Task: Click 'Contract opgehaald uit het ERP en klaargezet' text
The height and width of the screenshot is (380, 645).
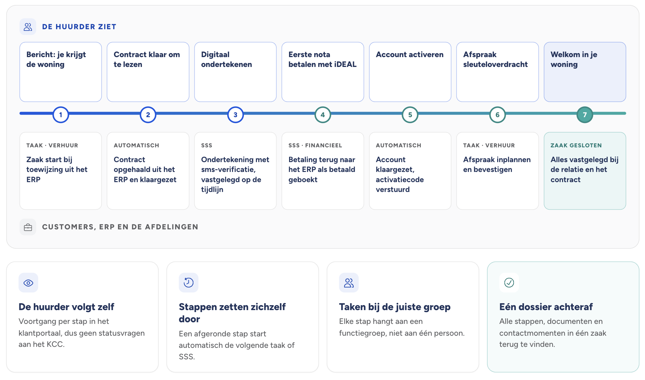Action: click(x=145, y=169)
